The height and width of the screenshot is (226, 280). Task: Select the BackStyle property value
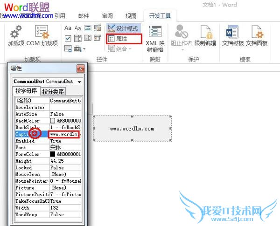pyautogui.click(x=65, y=127)
